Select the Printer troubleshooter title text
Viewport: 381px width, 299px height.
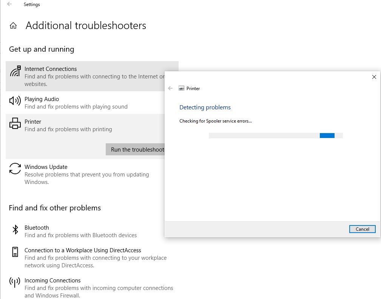pyautogui.click(x=33, y=121)
